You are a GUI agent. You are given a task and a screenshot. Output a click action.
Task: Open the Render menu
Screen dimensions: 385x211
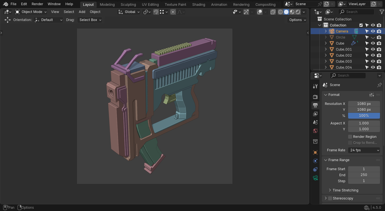click(x=37, y=4)
